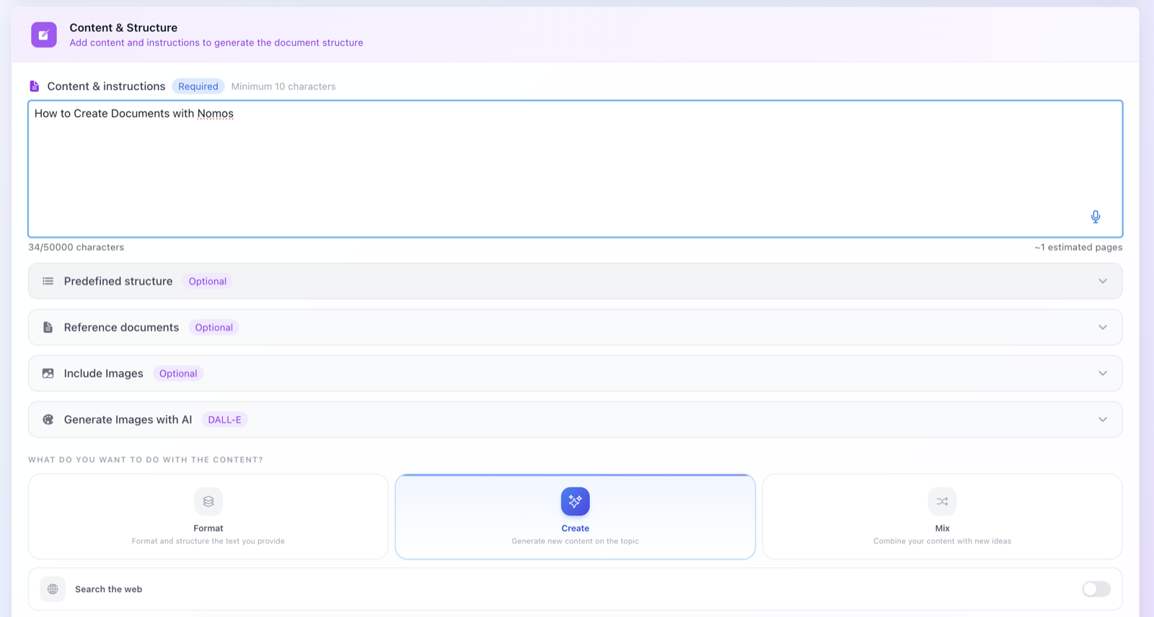Click the layers icon on the Format card
1154x617 pixels.
click(208, 502)
